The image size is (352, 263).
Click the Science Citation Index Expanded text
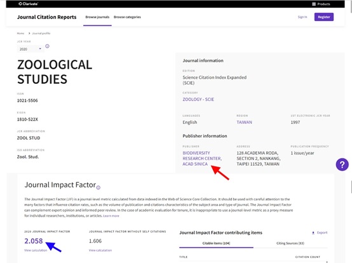click(214, 80)
